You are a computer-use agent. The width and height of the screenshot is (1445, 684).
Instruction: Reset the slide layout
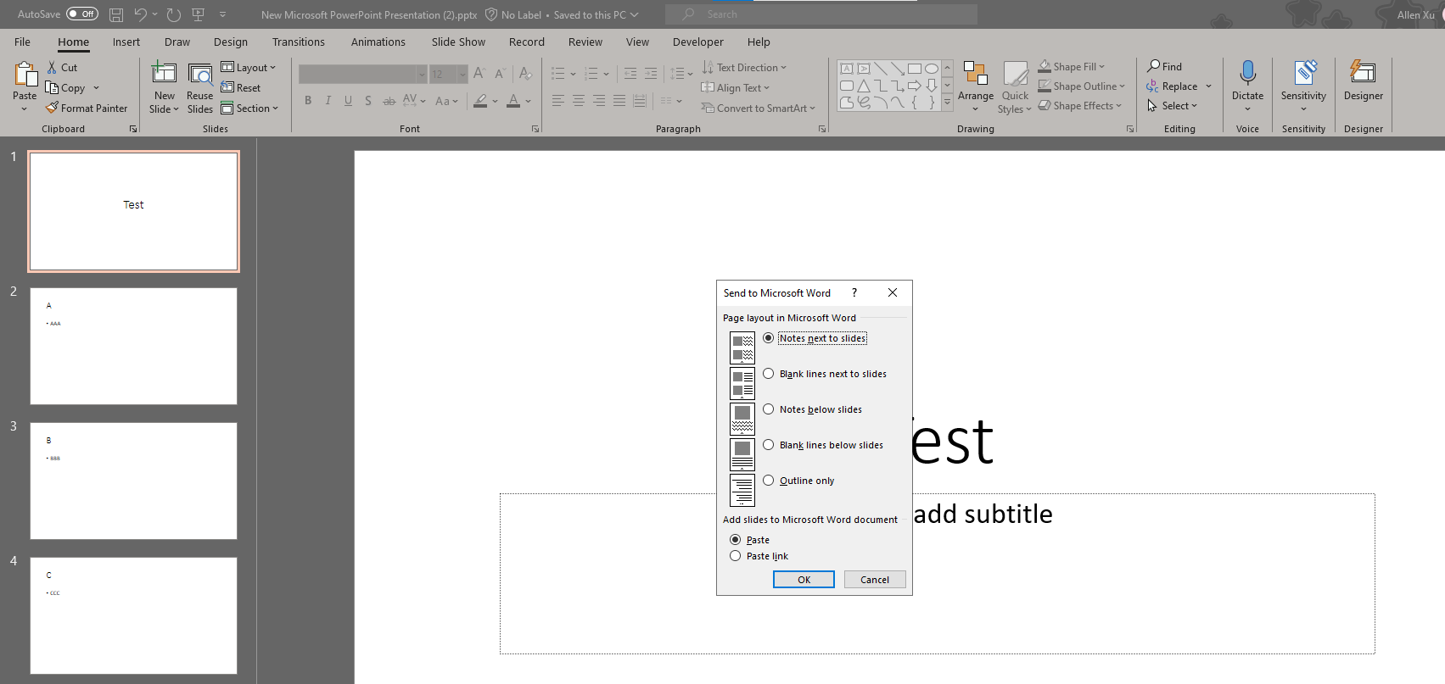pos(241,88)
